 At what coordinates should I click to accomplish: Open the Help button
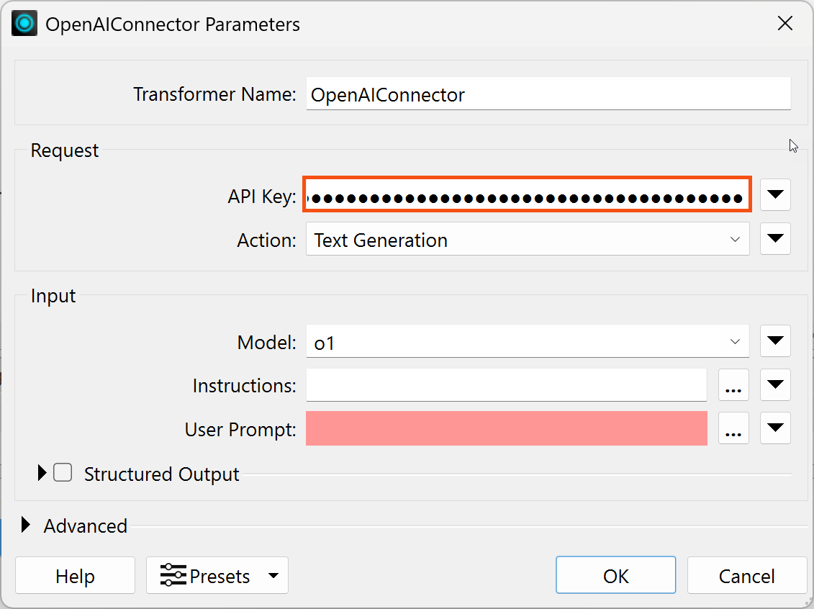click(x=76, y=575)
